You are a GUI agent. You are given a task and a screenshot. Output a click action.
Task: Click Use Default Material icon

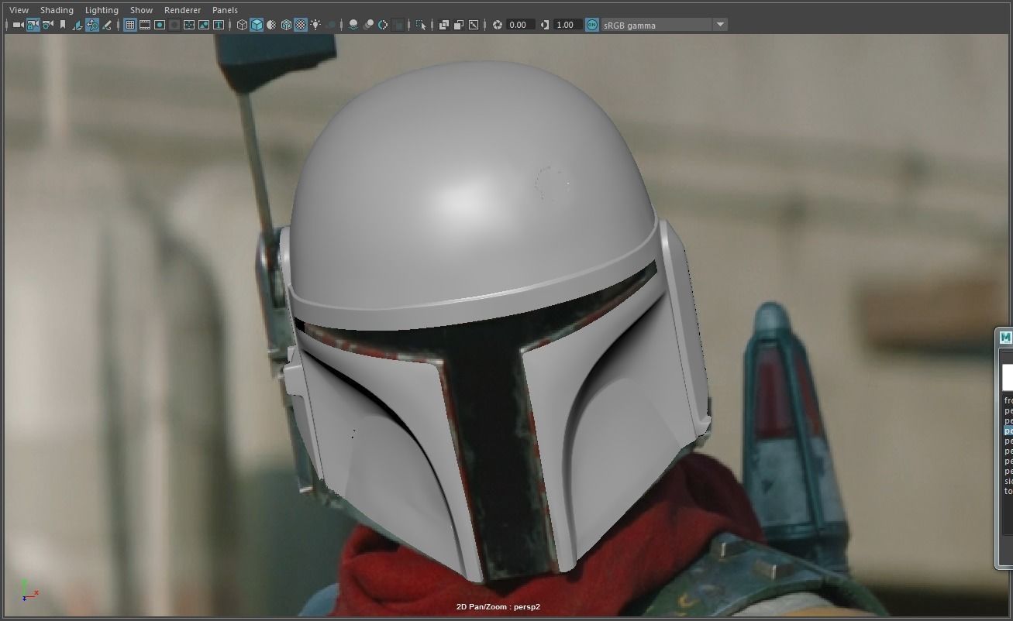coord(271,25)
